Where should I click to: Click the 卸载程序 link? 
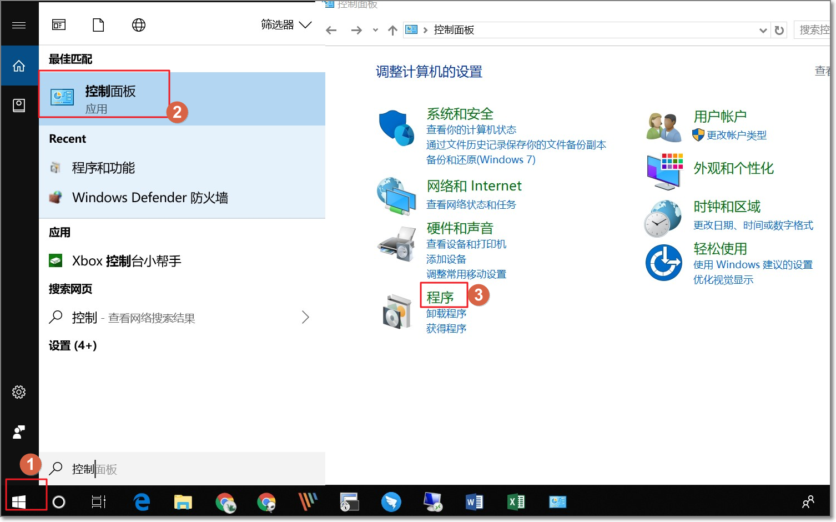[446, 314]
